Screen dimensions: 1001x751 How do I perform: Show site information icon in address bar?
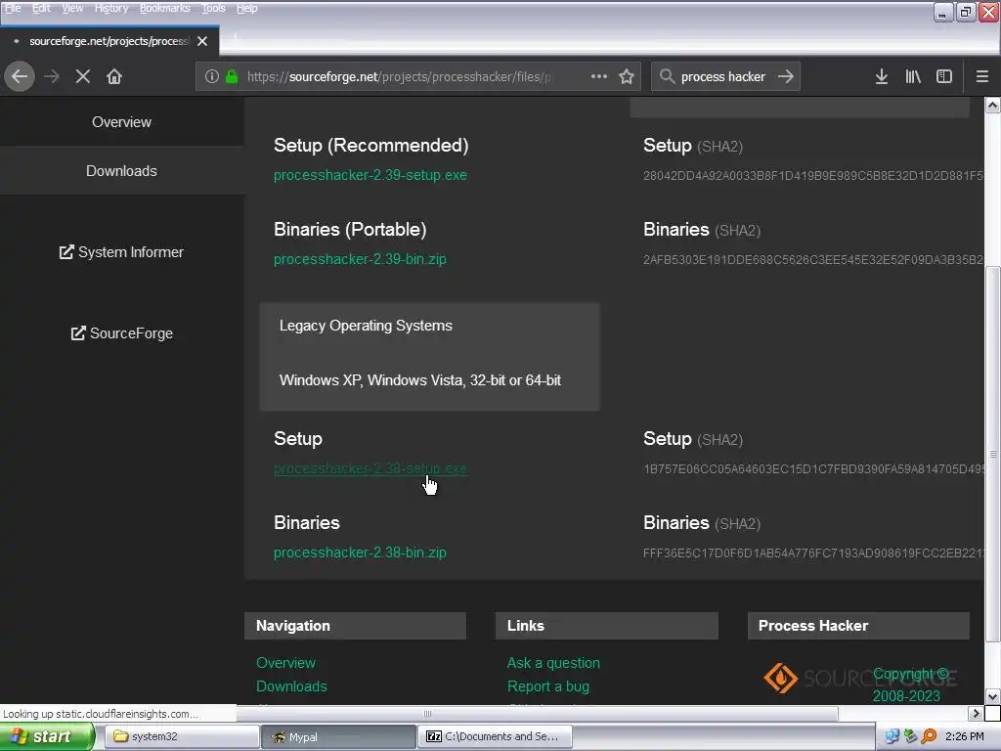click(212, 76)
